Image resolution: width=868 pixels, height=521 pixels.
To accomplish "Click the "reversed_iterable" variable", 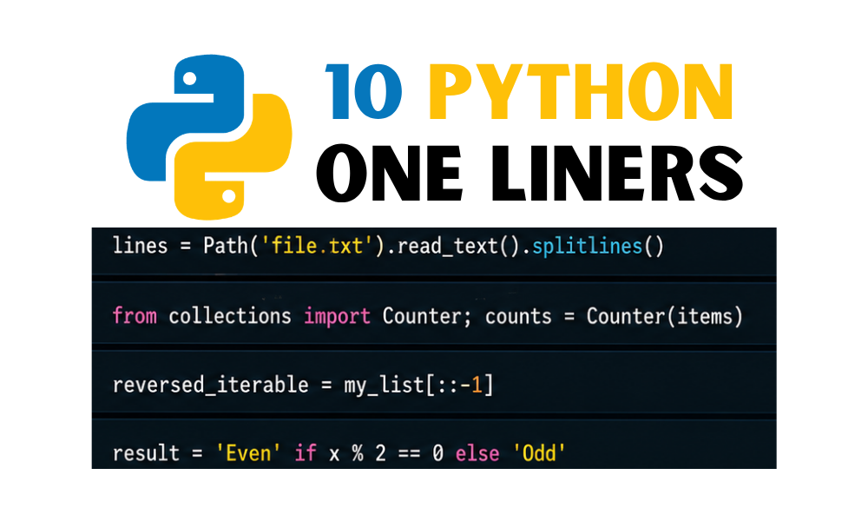I will click(x=210, y=385).
